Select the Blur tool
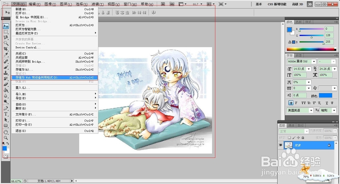This screenshot has height=184, width=340. click(x=6, y=96)
